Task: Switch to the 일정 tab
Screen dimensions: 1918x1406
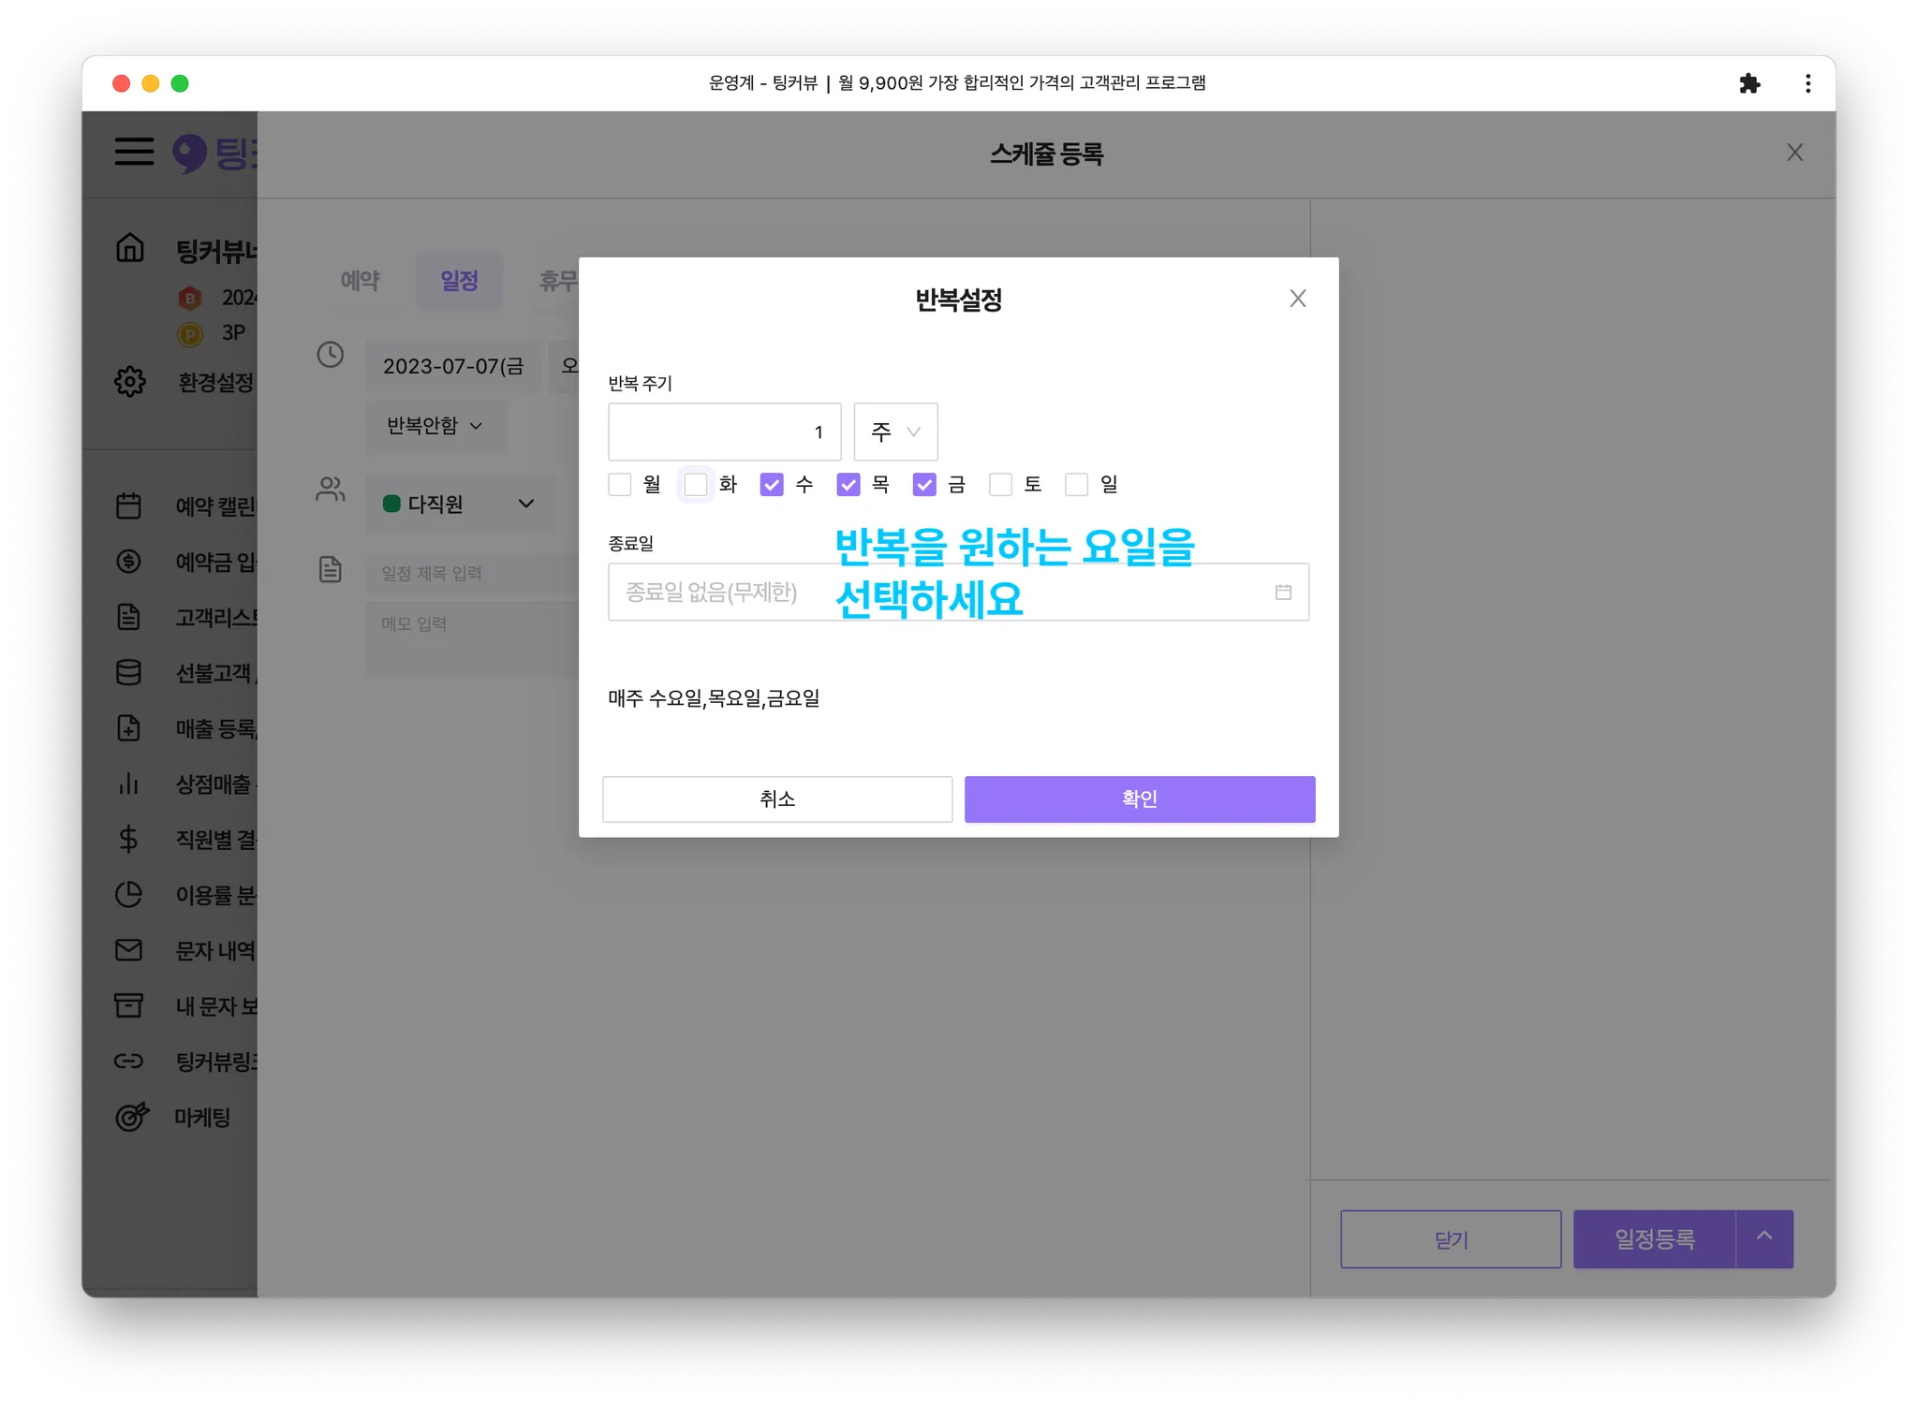Action: [459, 280]
